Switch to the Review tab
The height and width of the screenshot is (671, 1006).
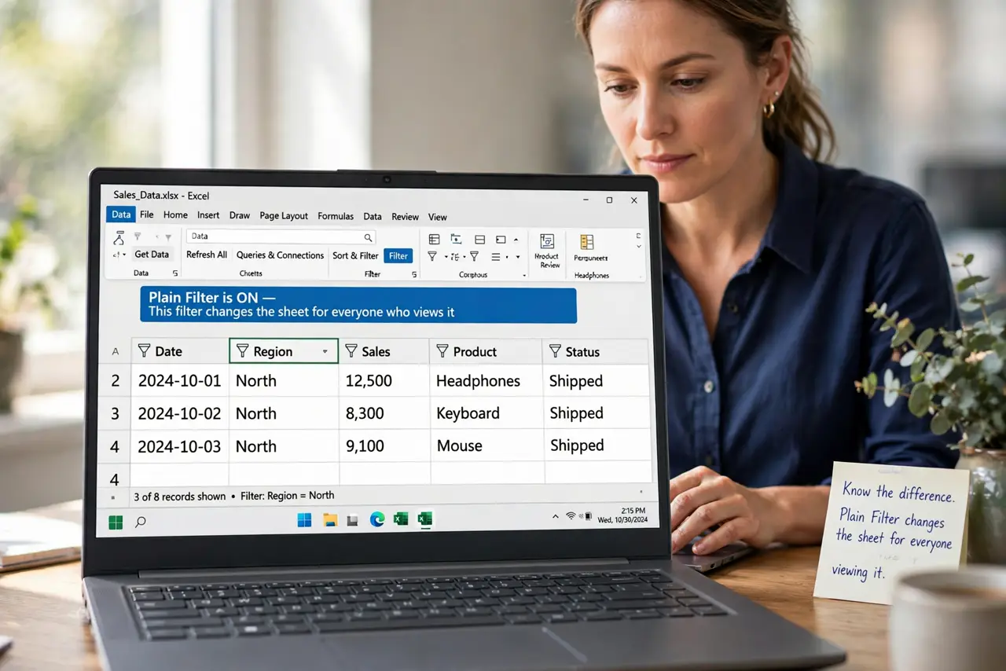[406, 217]
